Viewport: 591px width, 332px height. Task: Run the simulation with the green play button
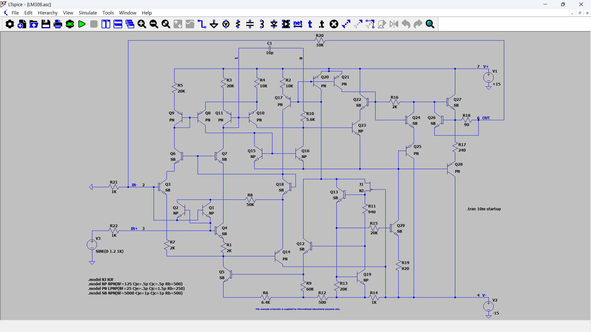pyautogui.click(x=82, y=24)
